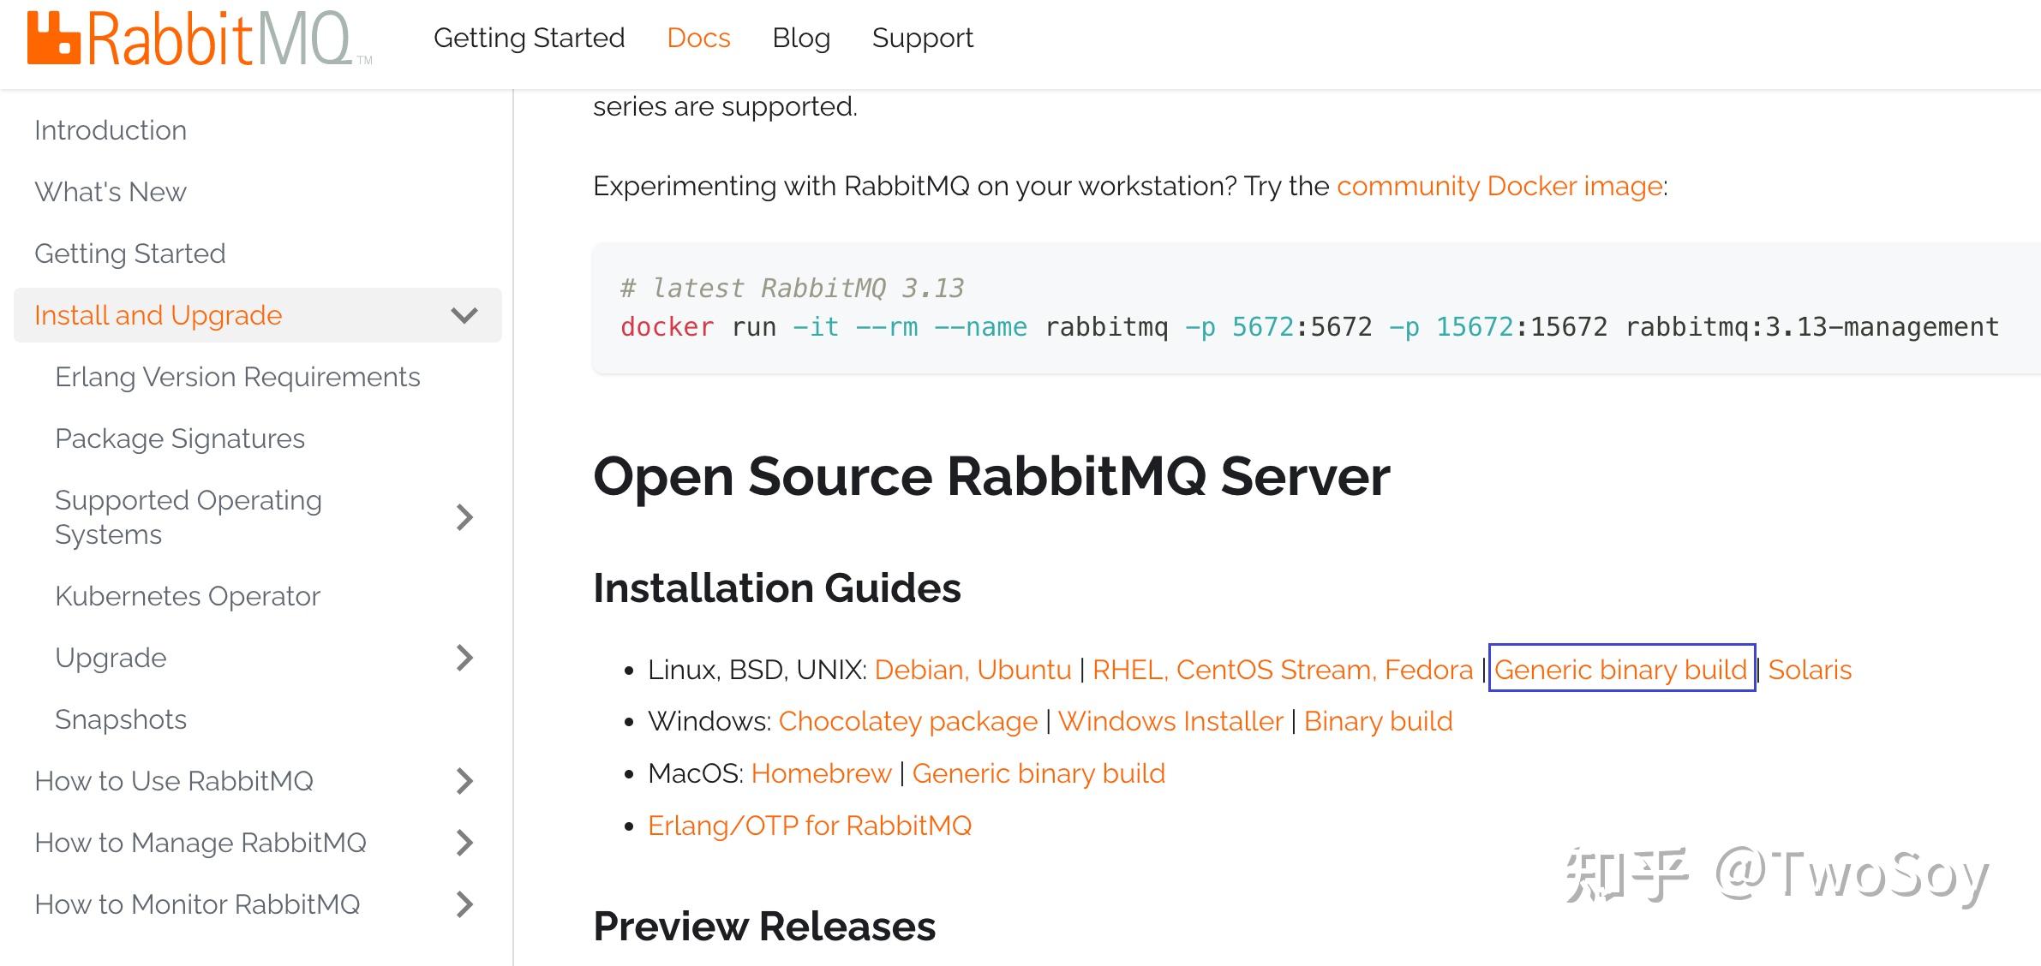The width and height of the screenshot is (2041, 966).
Task: Expand the Upgrade sidebar chevron
Action: [464, 658]
